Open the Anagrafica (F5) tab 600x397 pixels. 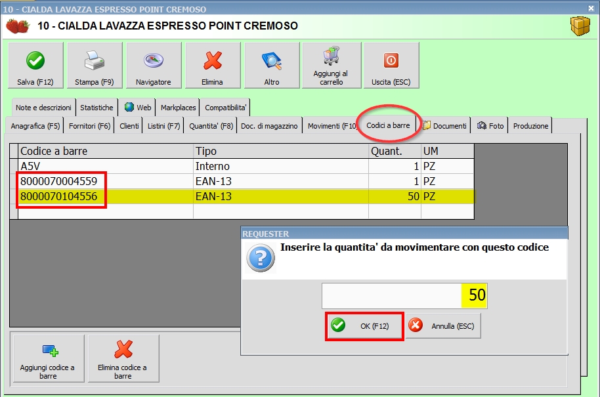click(x=35, y=126)
